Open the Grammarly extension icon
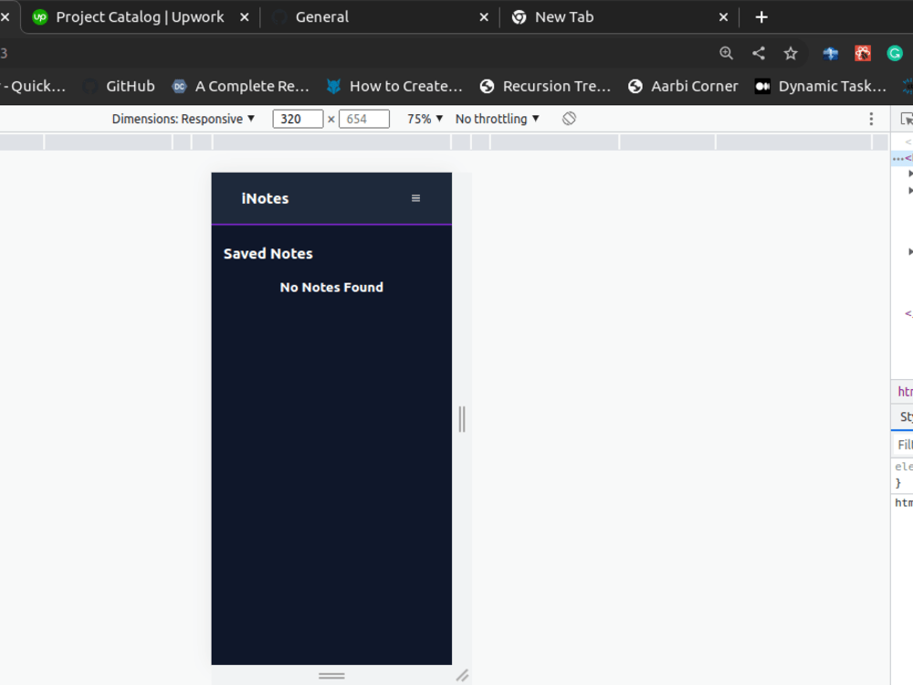The height and width of the screenshot is (685, 913). tap(895, 54)
